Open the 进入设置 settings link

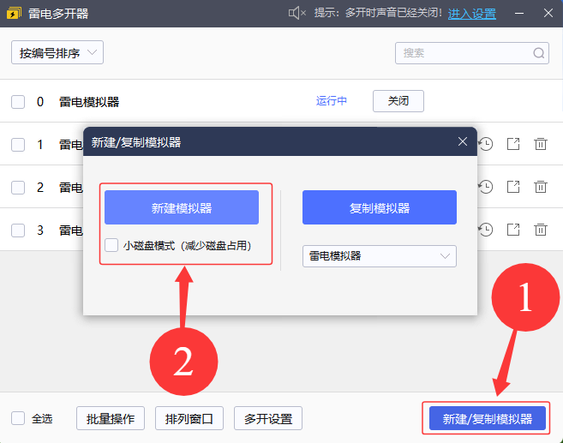[x=472, y=14]
